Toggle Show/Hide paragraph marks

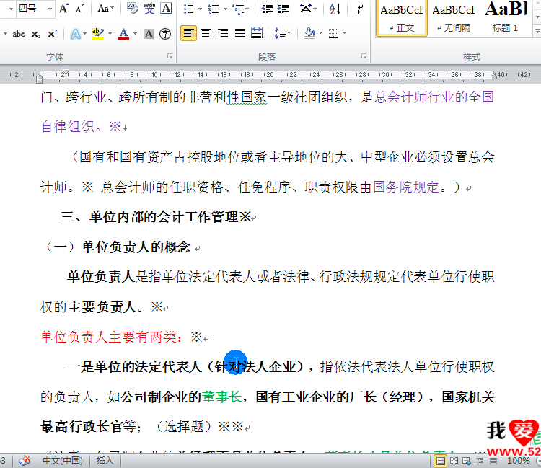(359, 9)
